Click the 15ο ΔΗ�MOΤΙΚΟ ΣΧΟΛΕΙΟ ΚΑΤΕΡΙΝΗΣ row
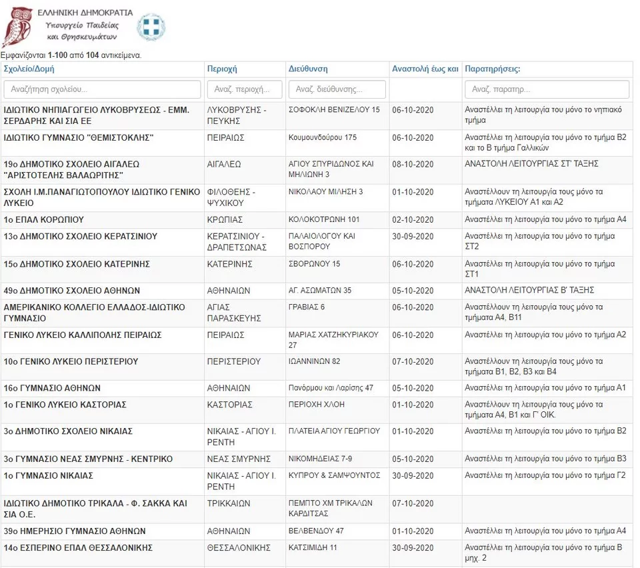This screenshot has width=640, height=568. point(77,264)
